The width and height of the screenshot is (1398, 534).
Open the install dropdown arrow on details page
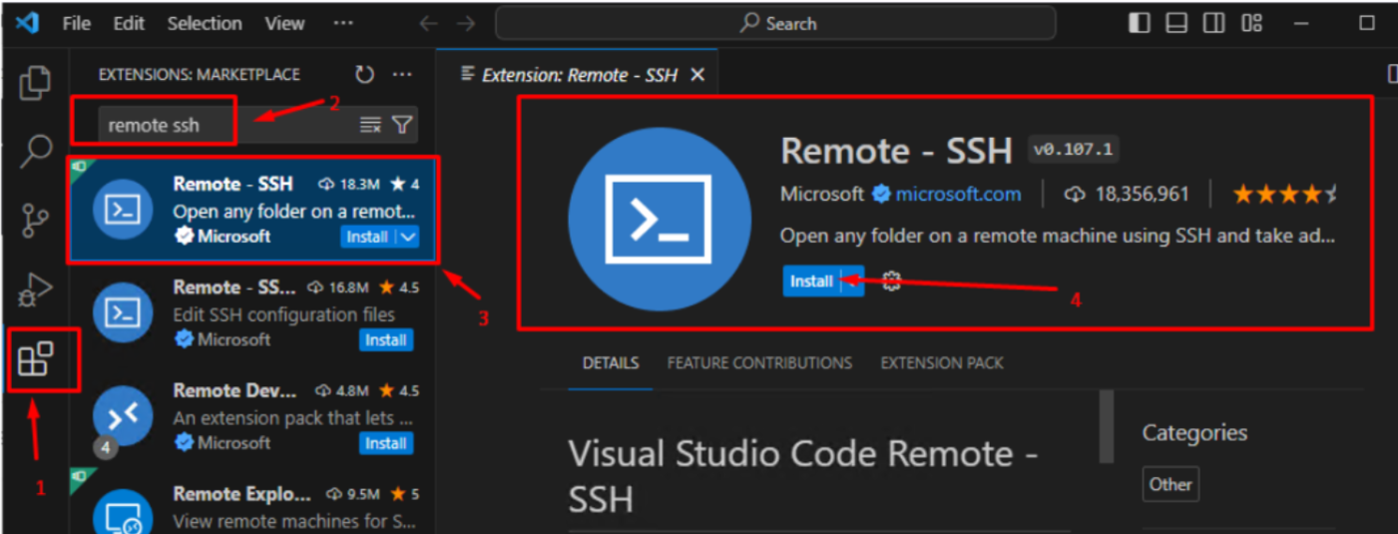click(x=852, y=281)
